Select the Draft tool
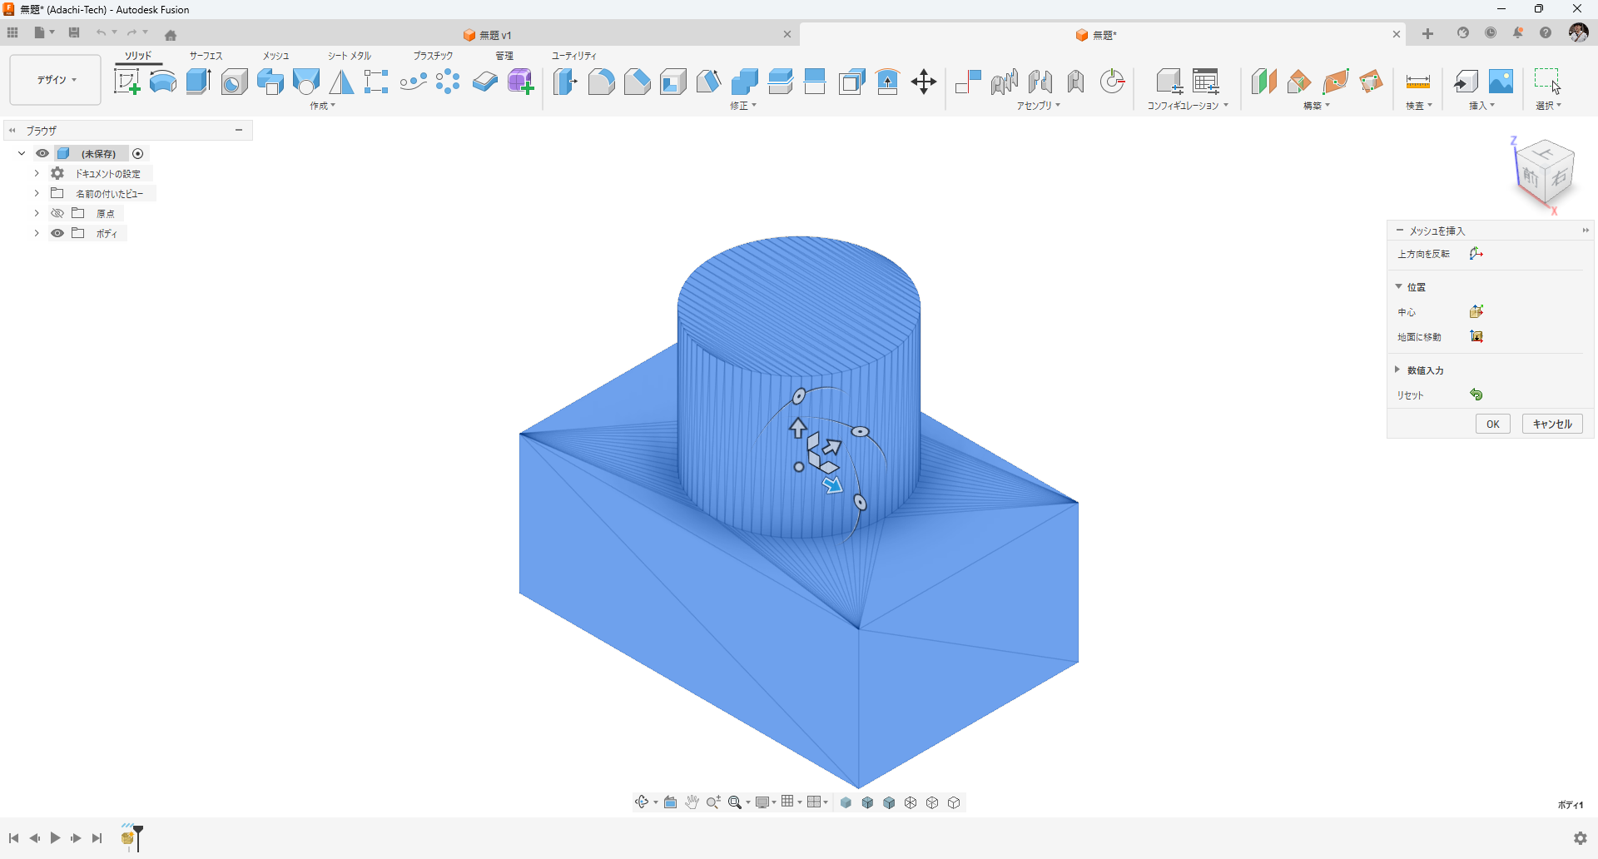Viewport: 1598px width, 859px height. pos(709,82)
